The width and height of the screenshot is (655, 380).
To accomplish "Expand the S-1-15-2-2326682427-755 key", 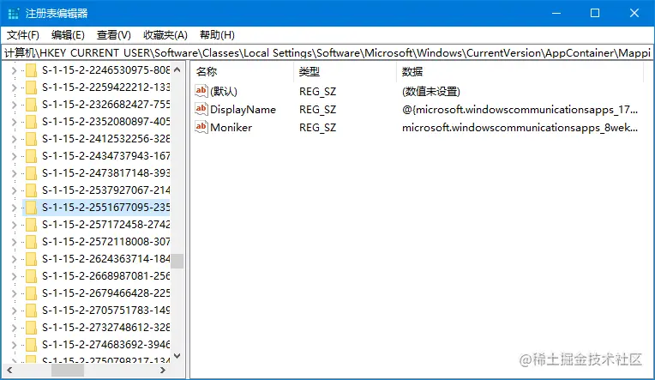I will pos(14,105).
